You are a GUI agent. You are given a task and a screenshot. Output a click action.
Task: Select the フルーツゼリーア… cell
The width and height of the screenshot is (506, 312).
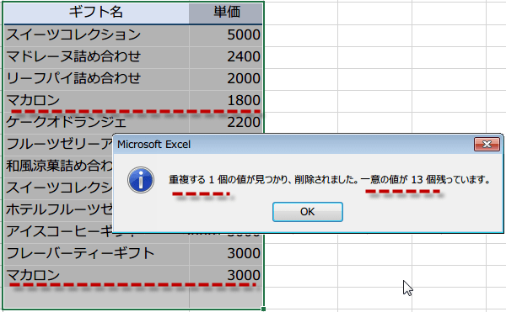tap(58, 144)
